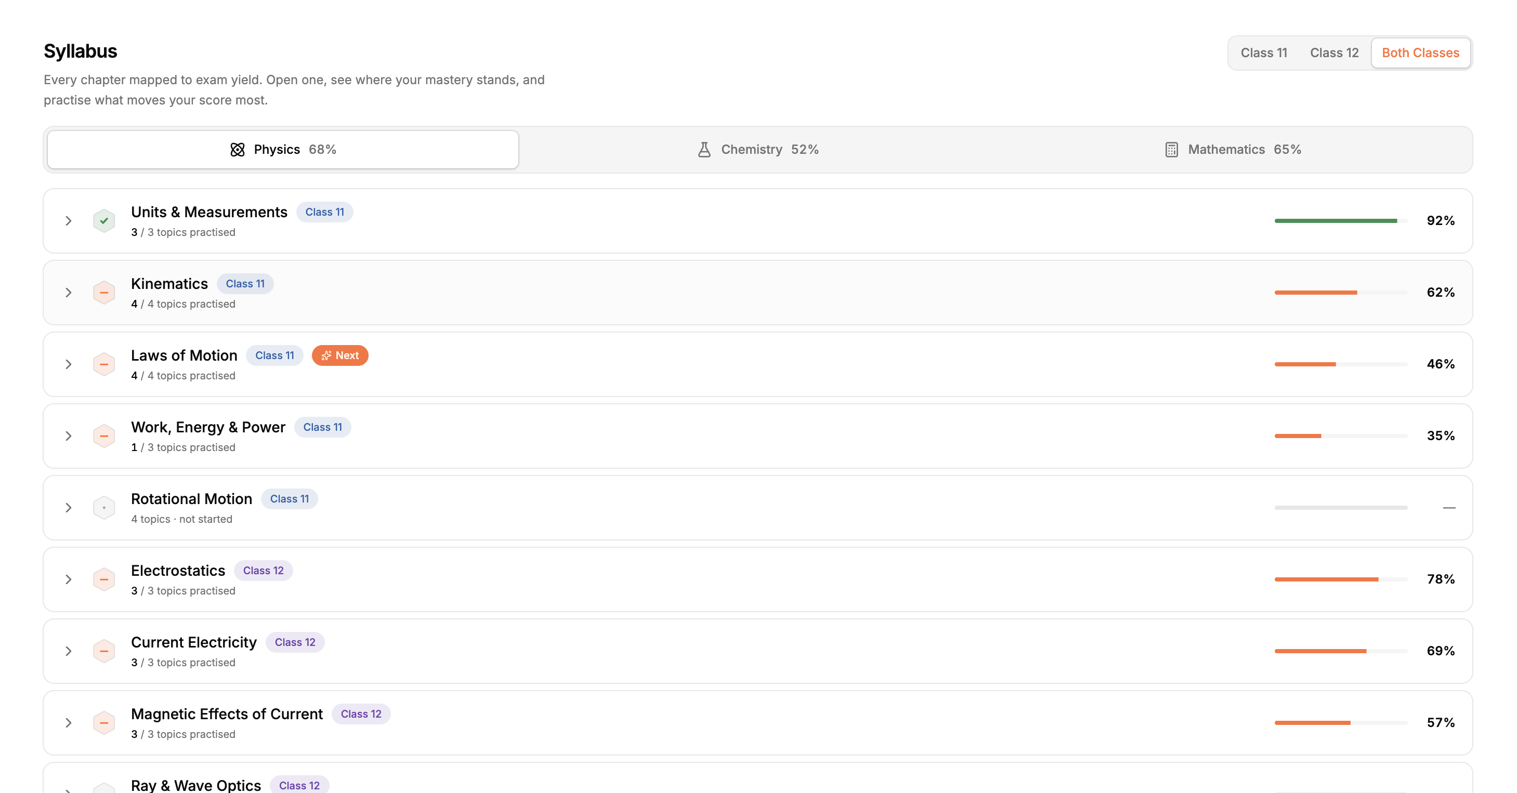The height and width of the screenshot is (793, 1517).
Task: Click the 62% mastery value
Action: click(1441, 293)
